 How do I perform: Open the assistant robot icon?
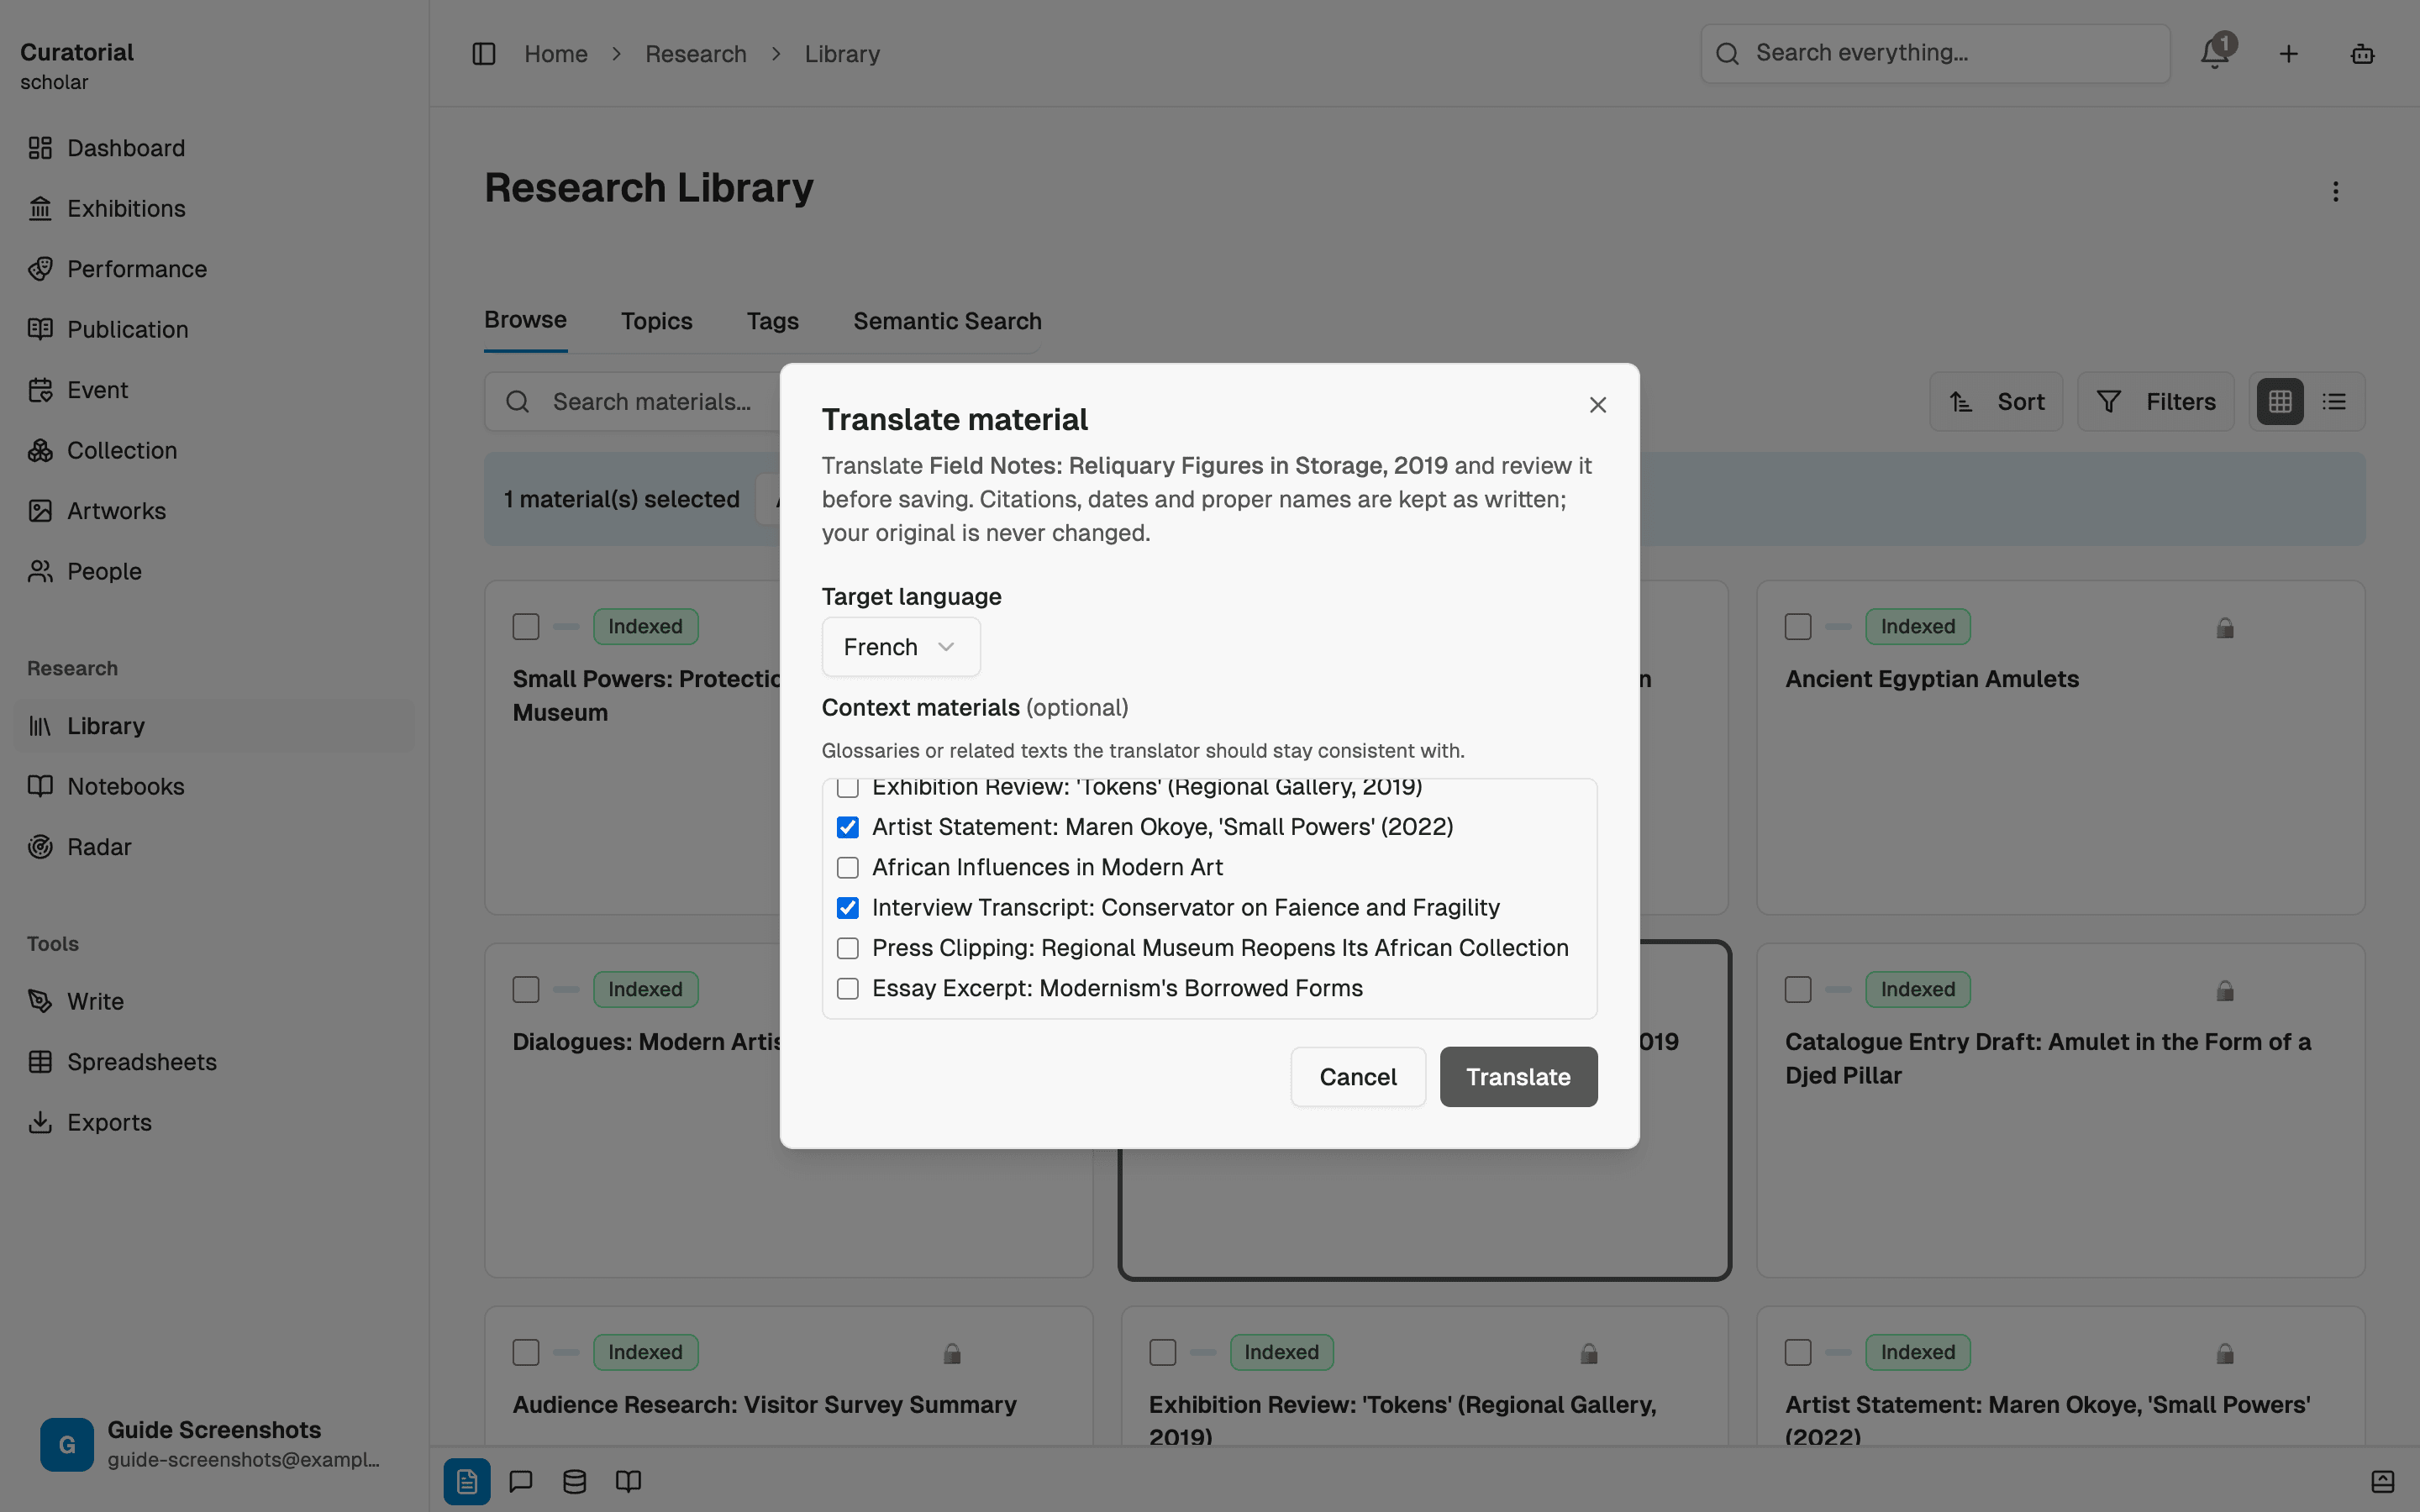[2362, 54]
